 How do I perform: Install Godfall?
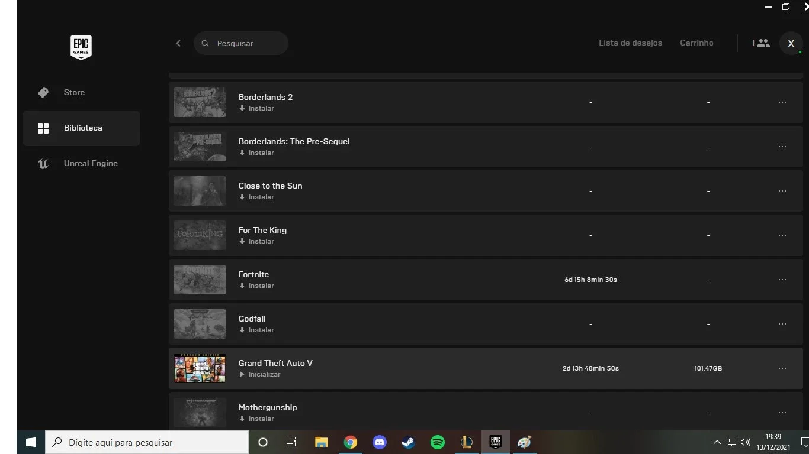point(256,330)
